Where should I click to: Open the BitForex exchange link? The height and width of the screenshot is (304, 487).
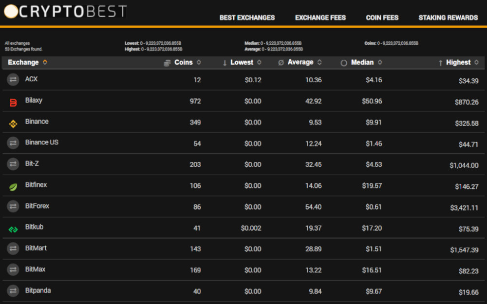click(37, 206)
